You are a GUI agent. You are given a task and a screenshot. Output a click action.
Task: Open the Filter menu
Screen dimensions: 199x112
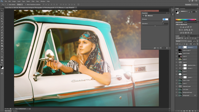pos(33,1)
